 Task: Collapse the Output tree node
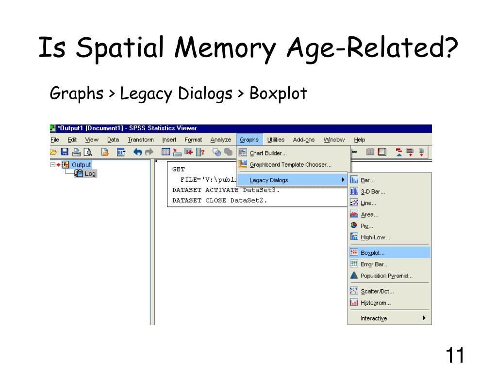[x=52, y=165]
